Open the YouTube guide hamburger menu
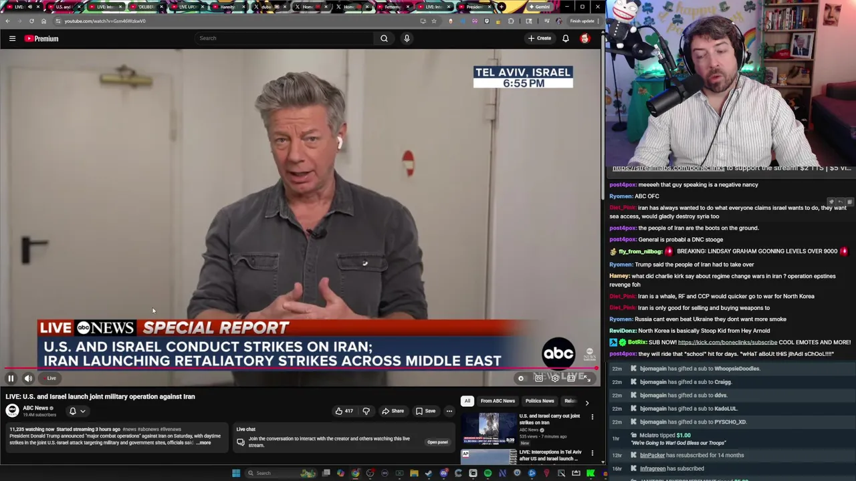856x481 pixels. 12,39
